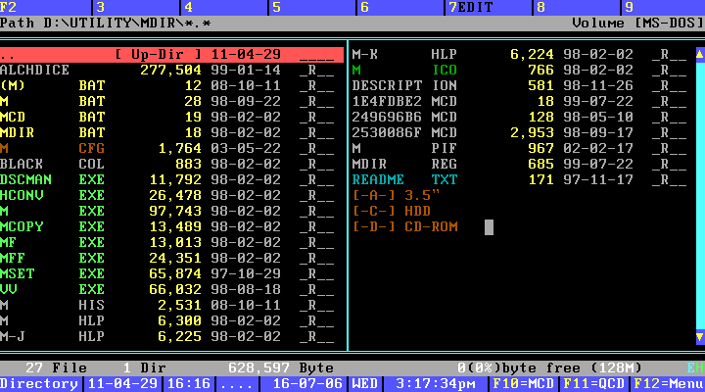This screenshot has height=392, width=705.
Task: Click the scrollbar up arrow
Action: [700, 55]
